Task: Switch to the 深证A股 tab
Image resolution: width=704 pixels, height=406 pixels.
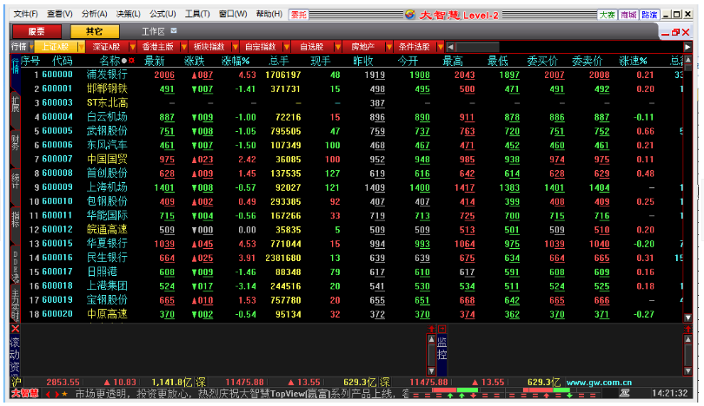Action: tap(106, 47)
